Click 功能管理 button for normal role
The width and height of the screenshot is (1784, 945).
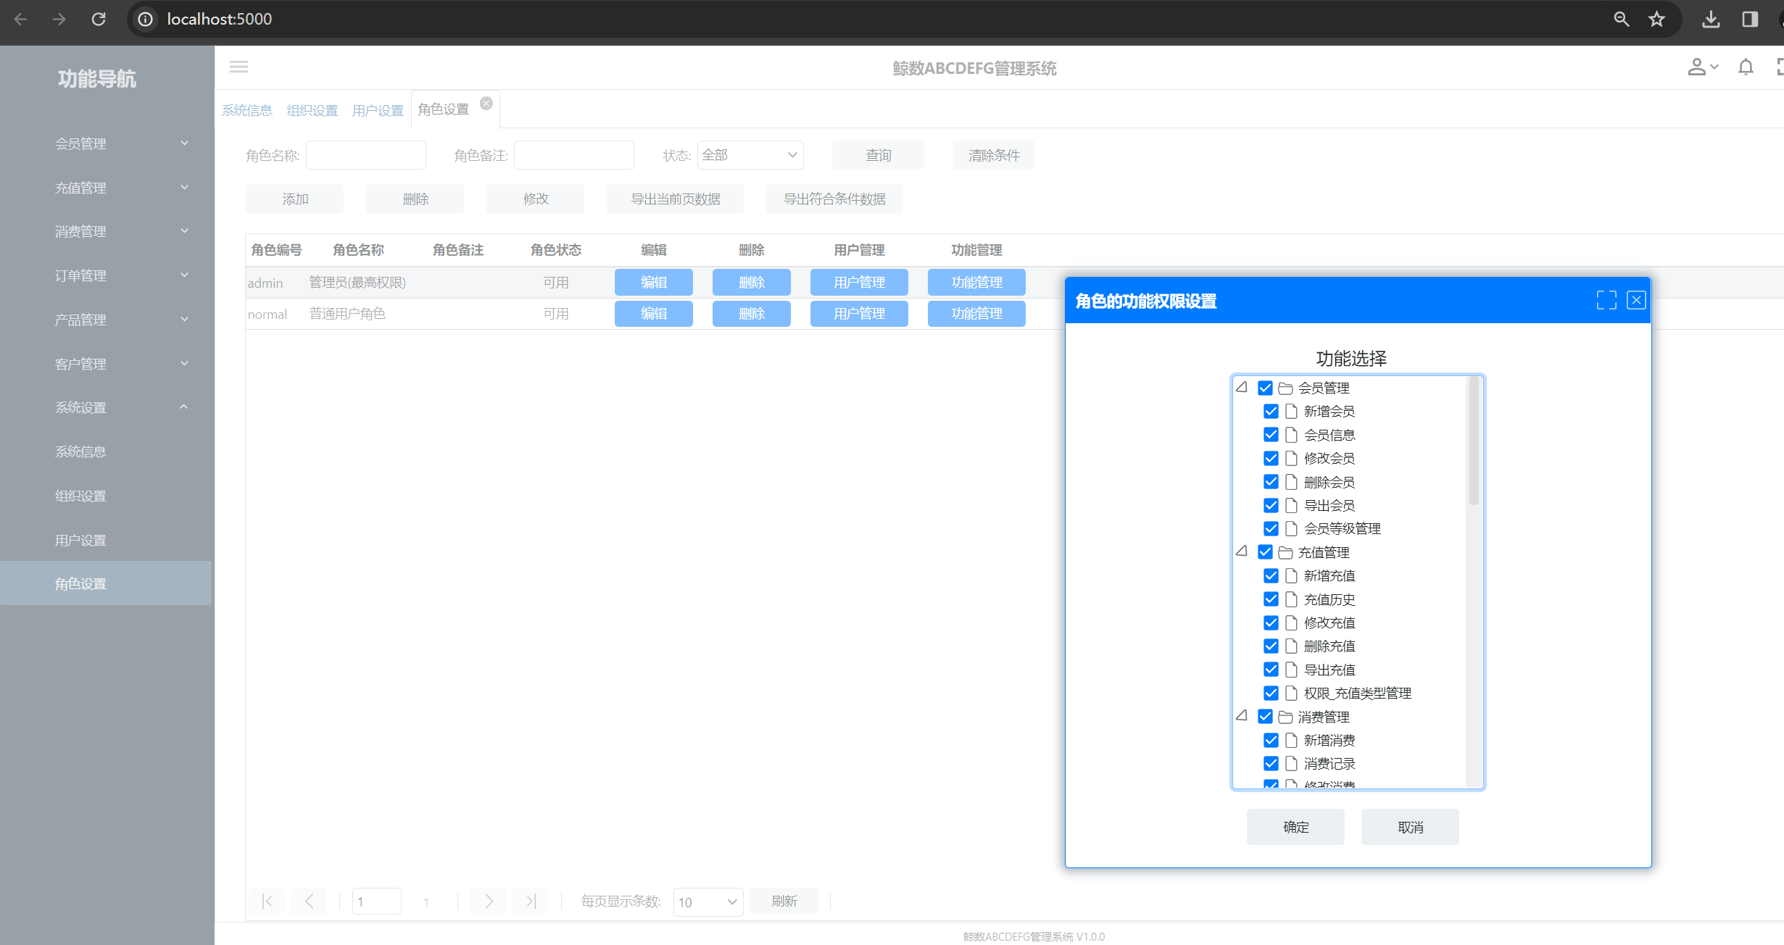click(976, 314)
